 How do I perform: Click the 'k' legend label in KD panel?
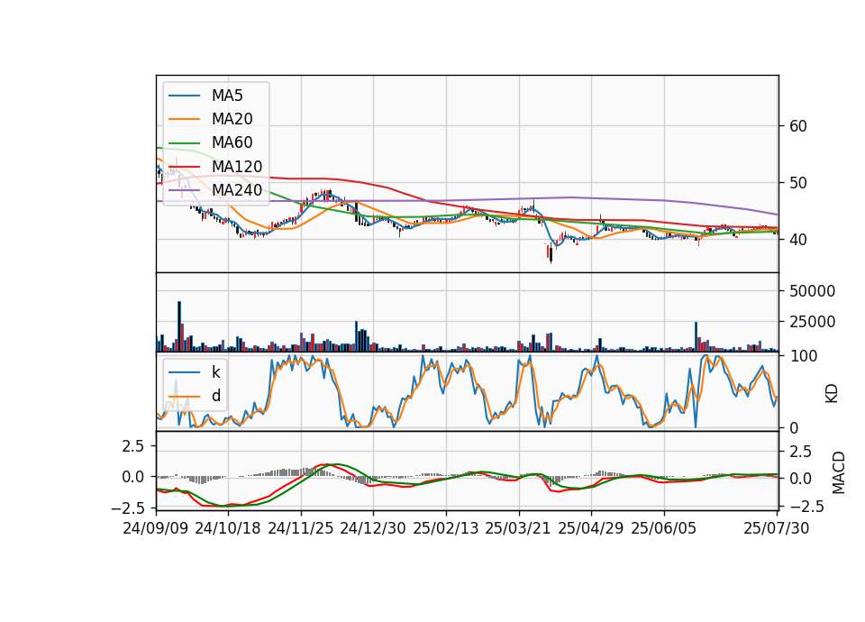tap(215, 372)
